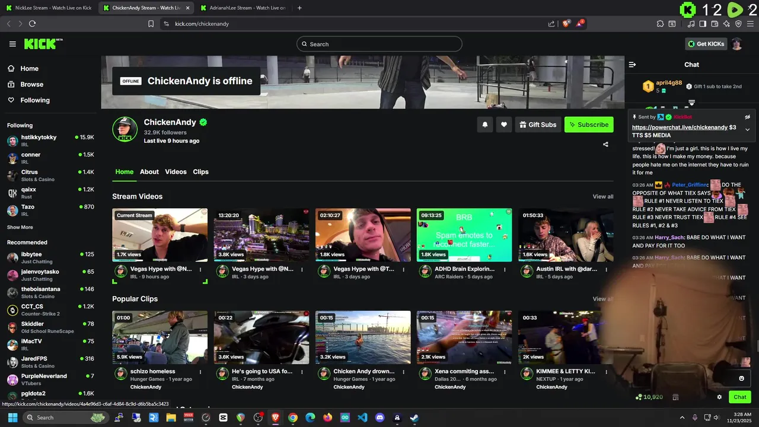Open user profile avatar menu

pos(736,44)
